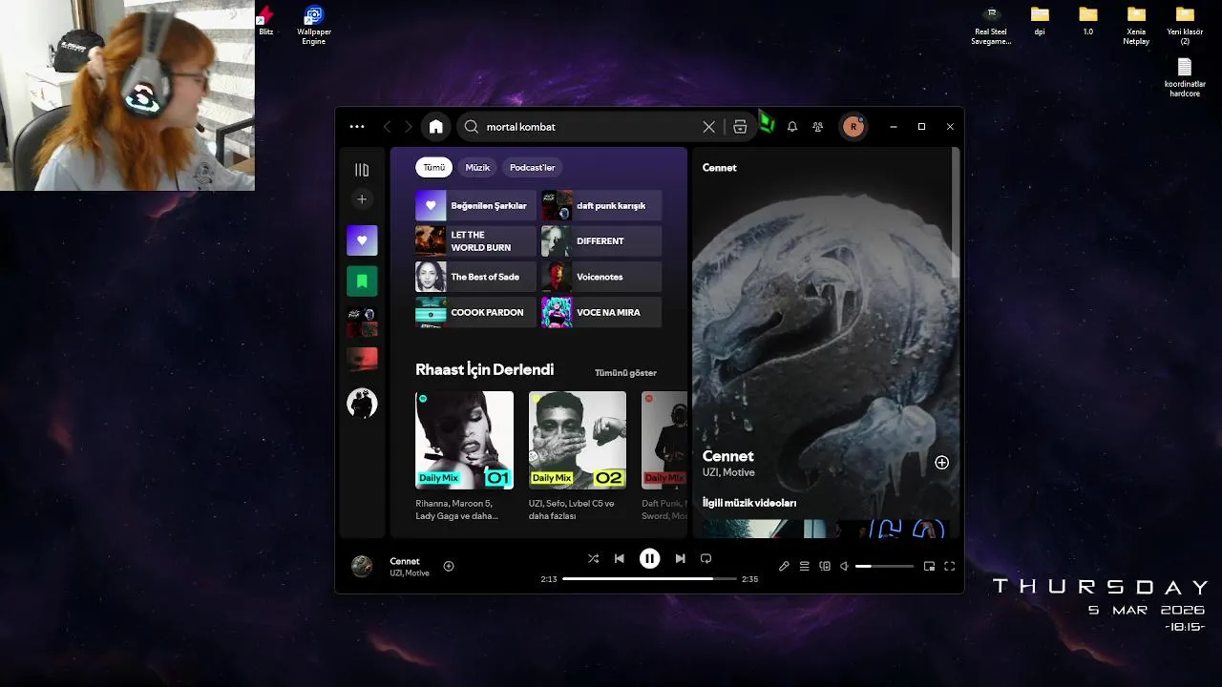Go forward with the right arrow
The width and height of the screenshot is (1222, 687).
[x=409, y=126]
